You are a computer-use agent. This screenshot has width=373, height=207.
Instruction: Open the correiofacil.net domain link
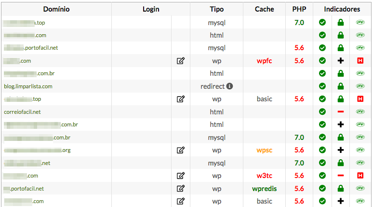(x=22, y=112)
